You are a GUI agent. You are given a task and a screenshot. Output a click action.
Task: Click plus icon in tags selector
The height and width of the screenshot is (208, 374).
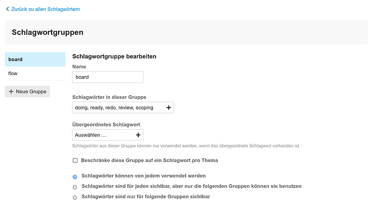point(169,108)
